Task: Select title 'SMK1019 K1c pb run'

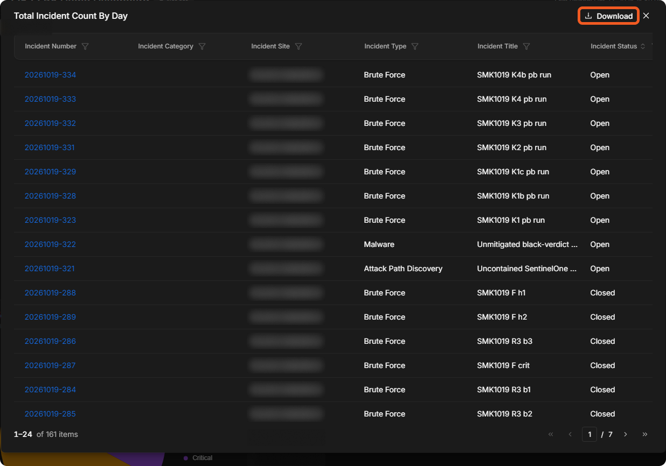Action: tap(513, 172)
